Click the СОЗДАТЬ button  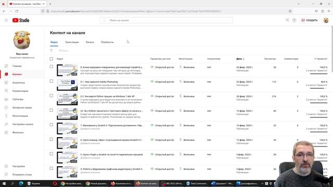tap(309, 20)
